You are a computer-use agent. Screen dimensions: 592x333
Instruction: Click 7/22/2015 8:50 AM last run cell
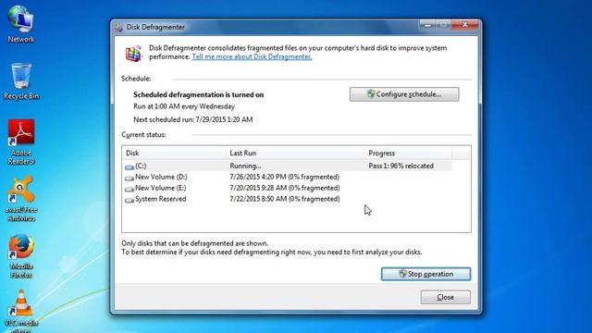[284, 199]
